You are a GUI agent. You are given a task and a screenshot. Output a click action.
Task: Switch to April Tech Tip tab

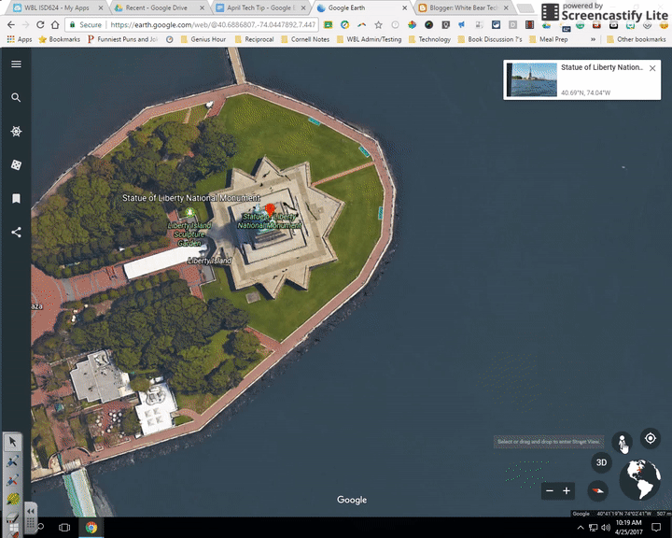[x=261, y=7]
